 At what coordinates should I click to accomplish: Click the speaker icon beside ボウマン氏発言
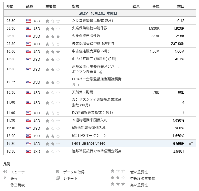101,72
